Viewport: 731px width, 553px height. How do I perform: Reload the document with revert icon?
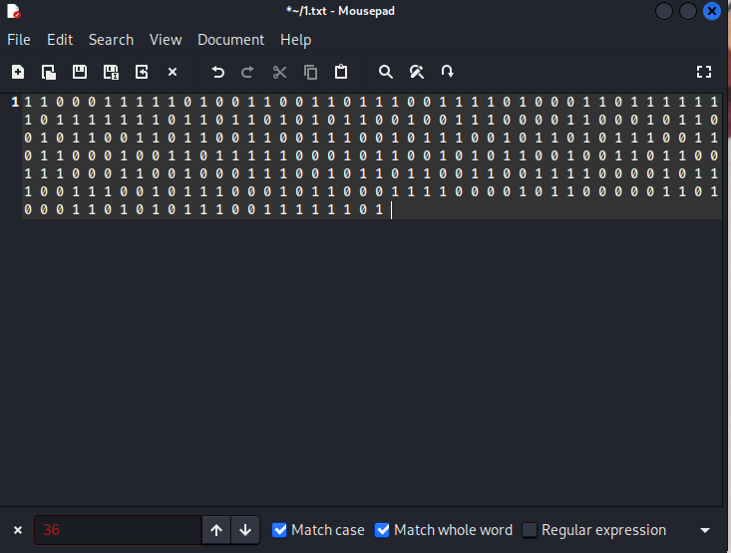pos(142,72)
